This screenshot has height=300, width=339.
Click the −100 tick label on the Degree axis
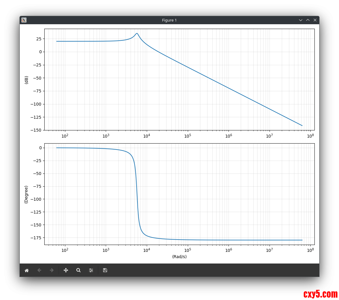coord(36,199)
